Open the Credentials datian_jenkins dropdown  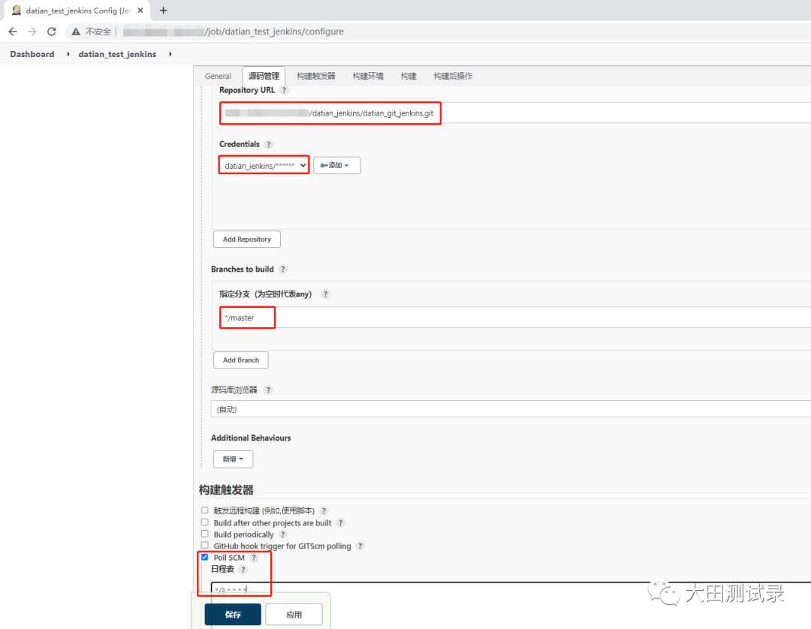click(264, 165)
